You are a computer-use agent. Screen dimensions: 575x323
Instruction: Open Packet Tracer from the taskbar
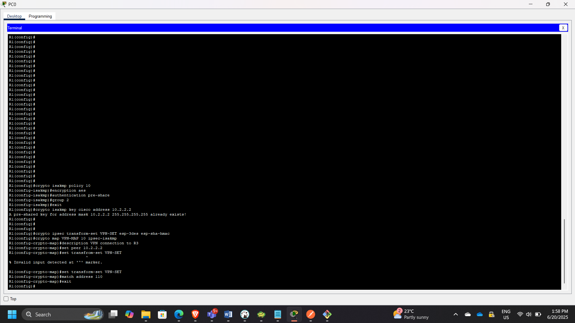294,314
